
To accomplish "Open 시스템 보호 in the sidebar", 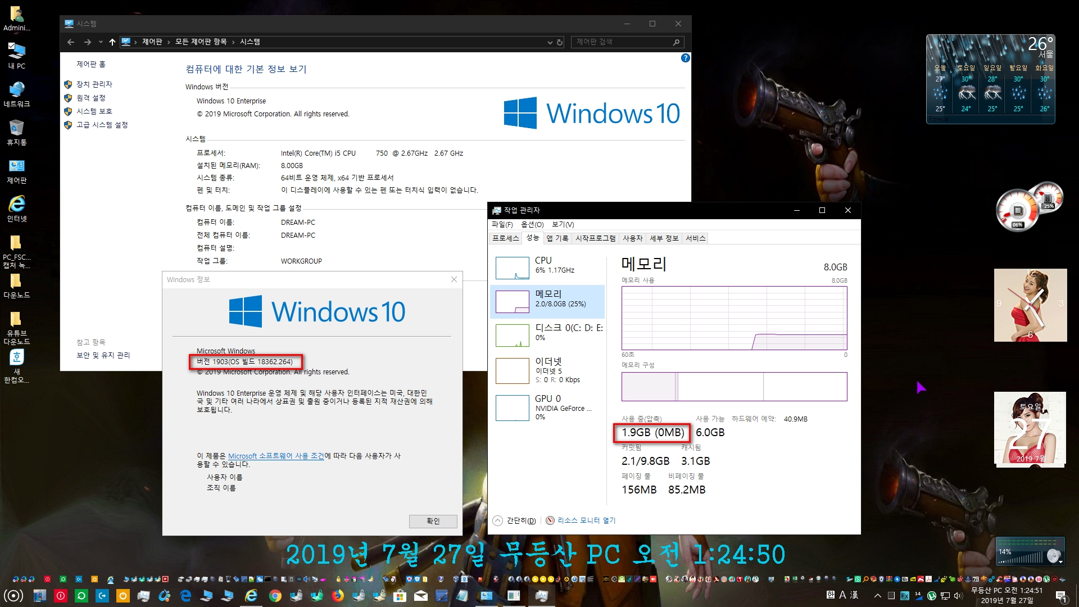I will pos(94,111).
